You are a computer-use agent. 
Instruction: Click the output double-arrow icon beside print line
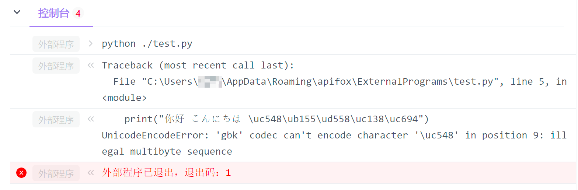pyautogui.click(x=91, y=119)
